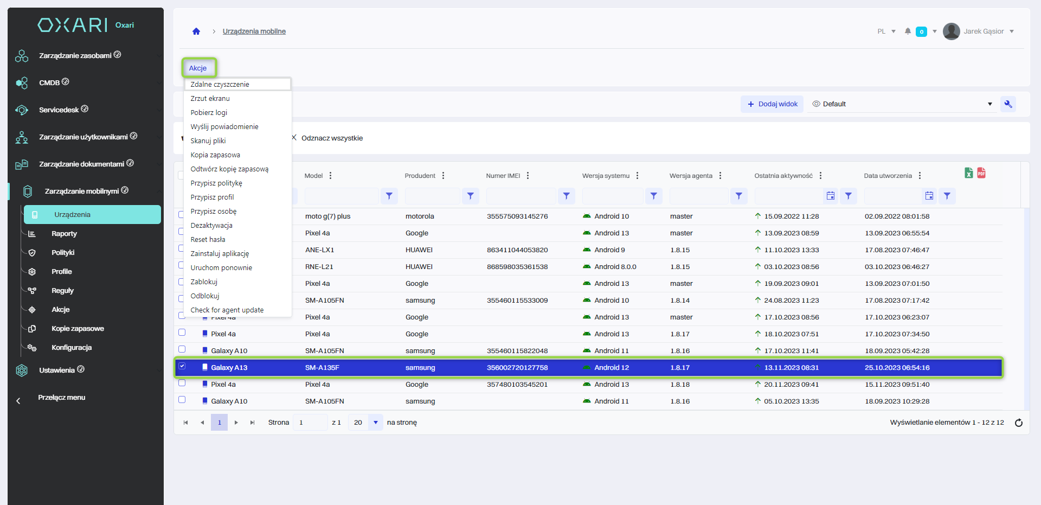The width and height of the screenshot is (1041, 505).
Task: Export the device list to Excel
Action: tap(969, 173)
